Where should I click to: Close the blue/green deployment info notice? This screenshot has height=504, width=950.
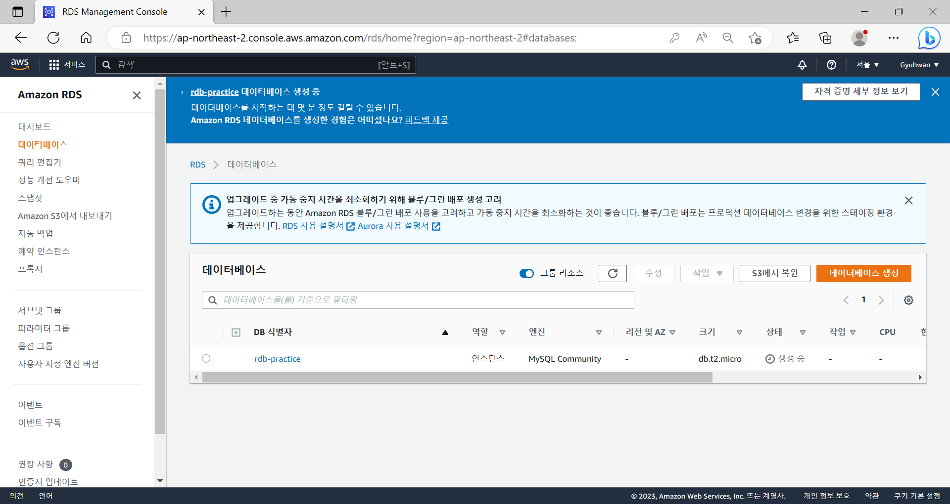(x=908, y=200)
